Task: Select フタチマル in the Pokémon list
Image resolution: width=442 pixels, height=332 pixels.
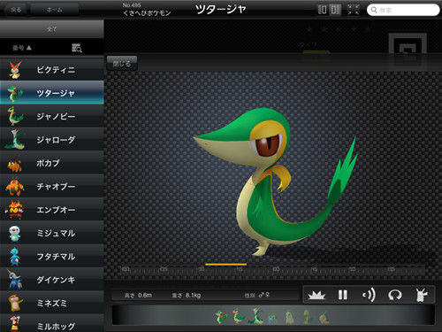Action: pyautogui.click(x=52, y=256)
